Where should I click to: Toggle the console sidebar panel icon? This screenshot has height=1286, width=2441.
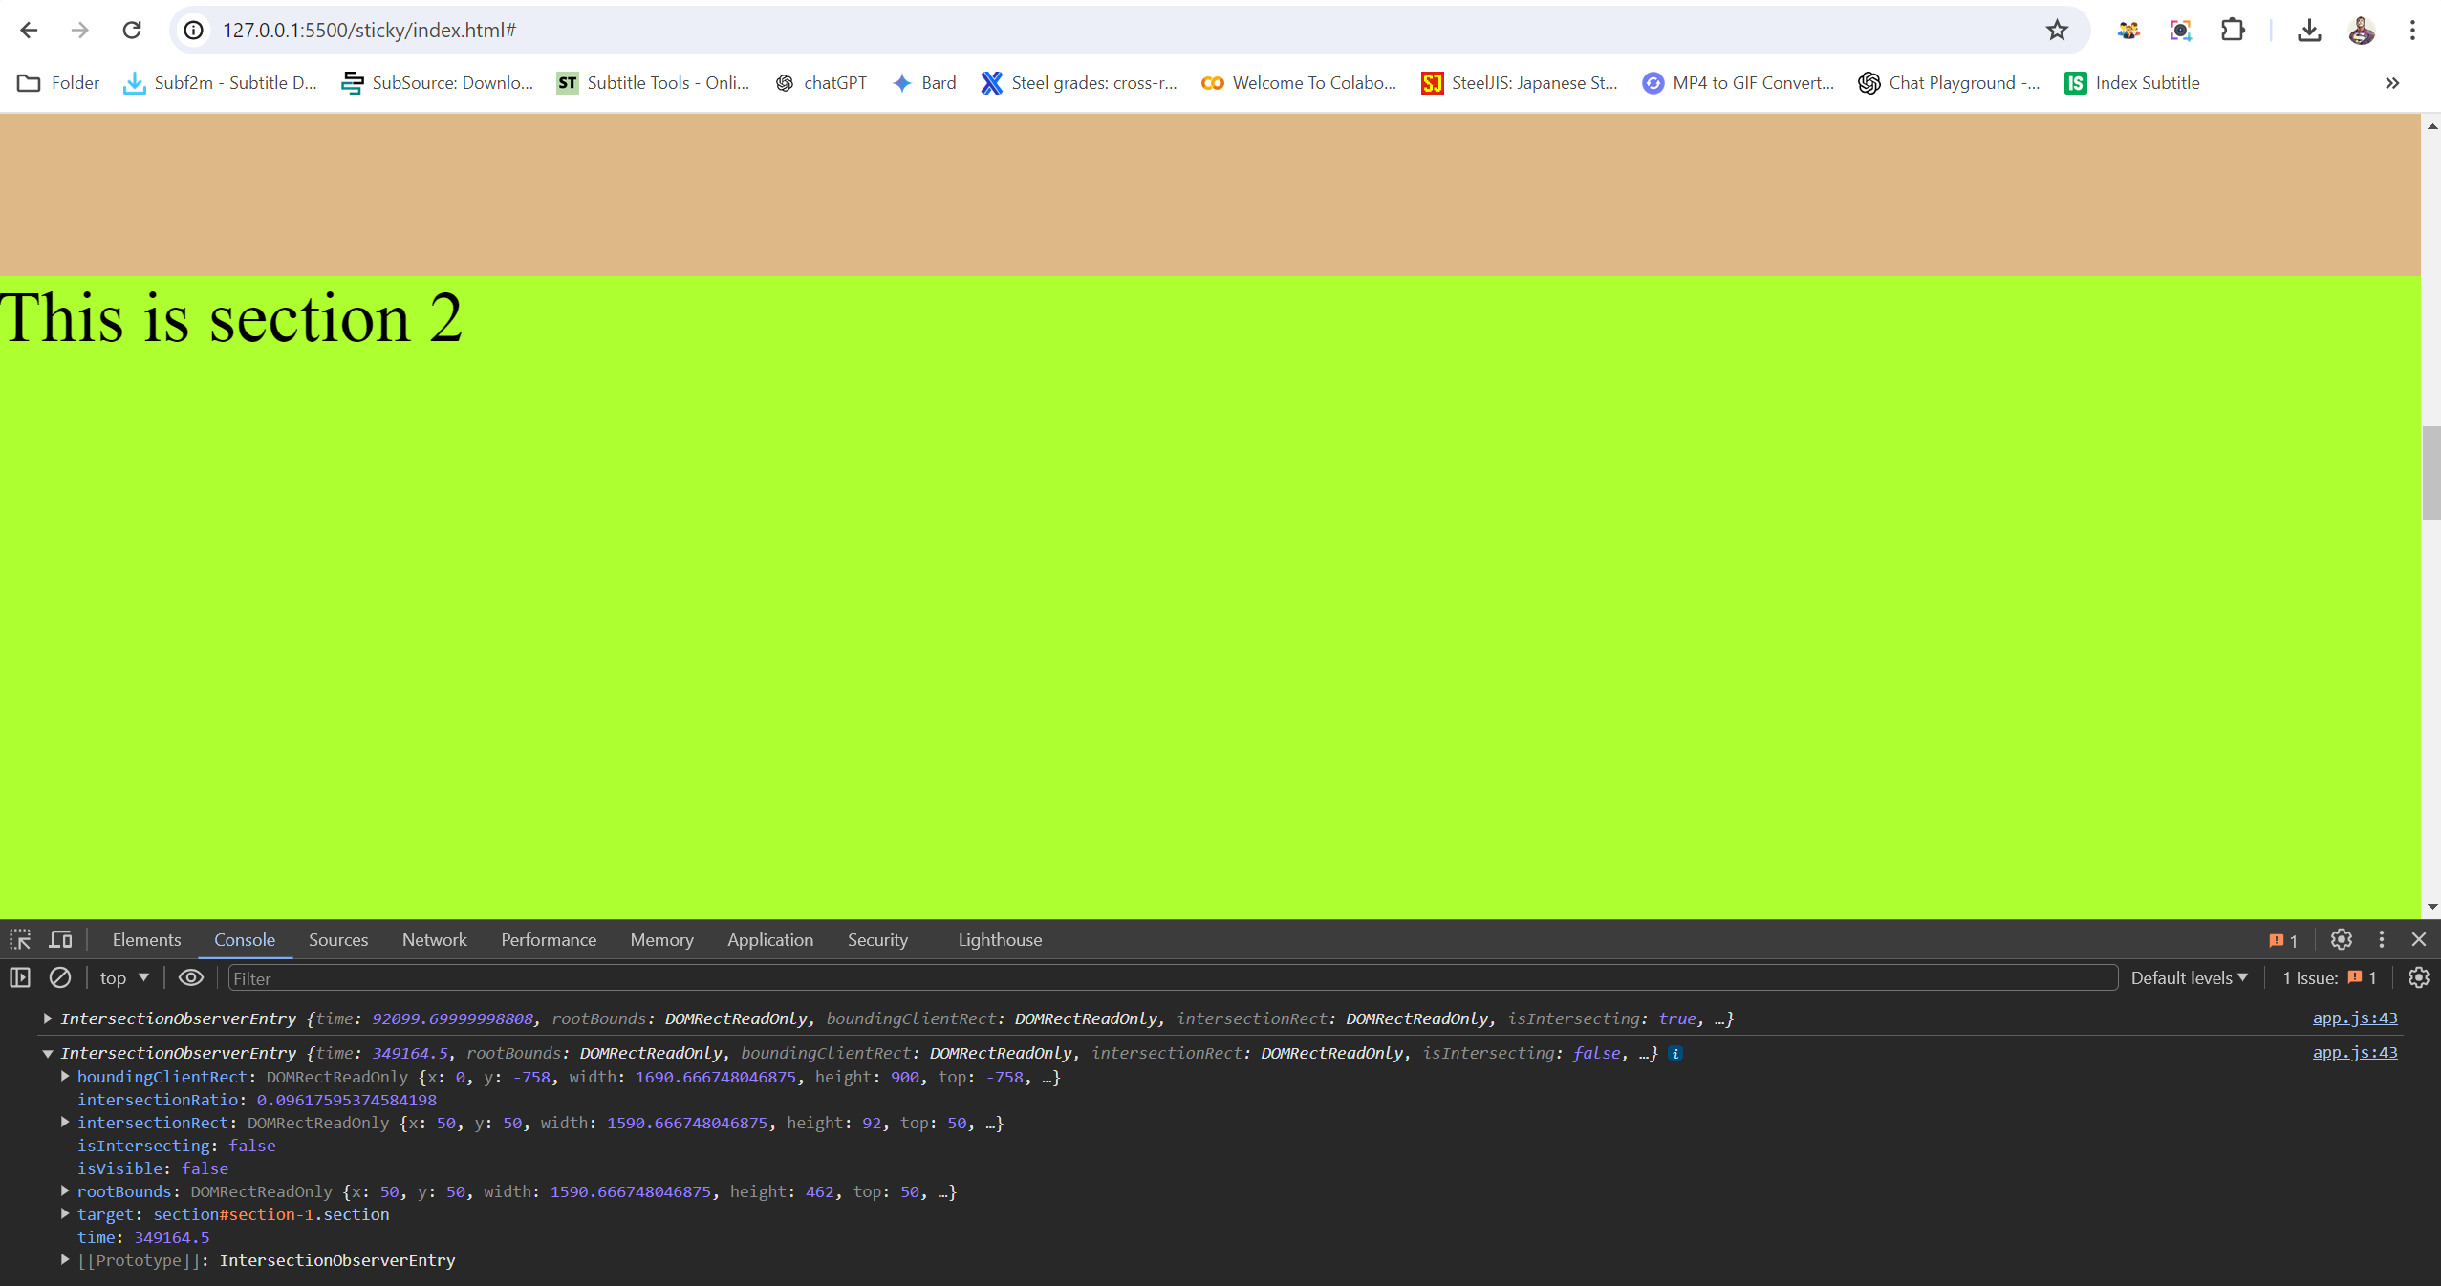[20, 977]
